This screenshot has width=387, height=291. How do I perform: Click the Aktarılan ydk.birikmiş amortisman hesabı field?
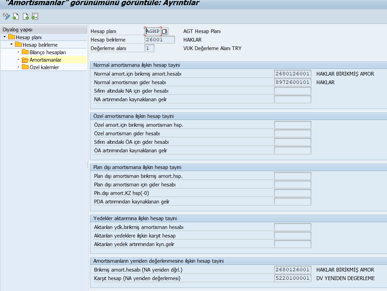(293, 227)
